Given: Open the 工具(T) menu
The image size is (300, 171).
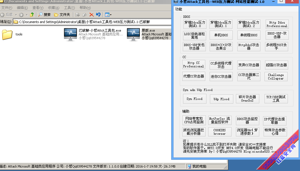Looking at the screenshot, I should 69,8.
